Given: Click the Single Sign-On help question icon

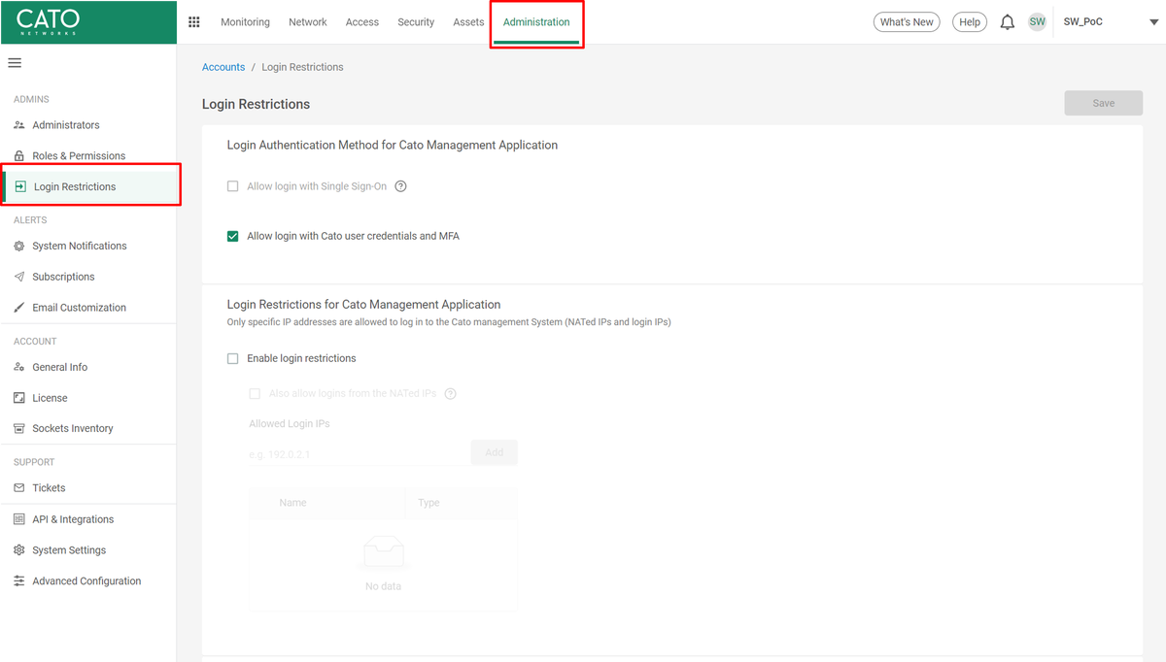Looking at the screenshot, I should tap(400, 186).
